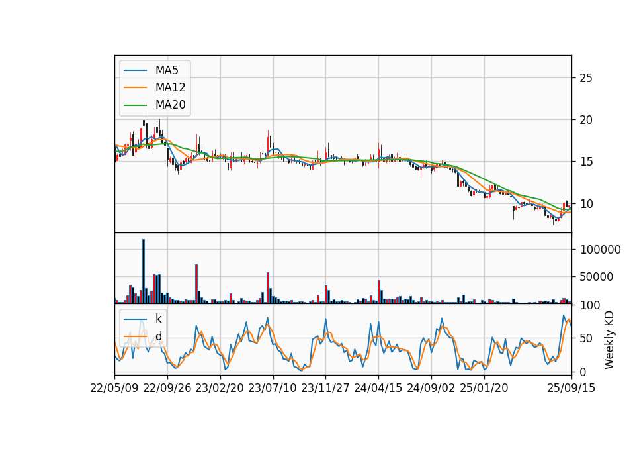Click the volume axis label 50000

pos(597,277)
